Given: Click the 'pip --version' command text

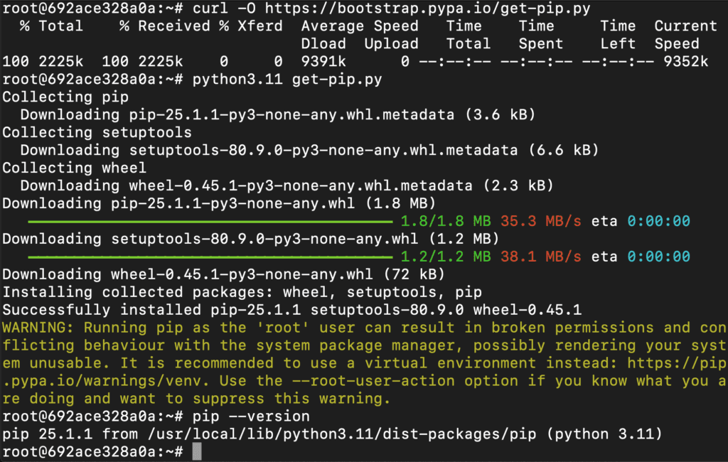Looking at the screenshot, I should coord(251,417).
